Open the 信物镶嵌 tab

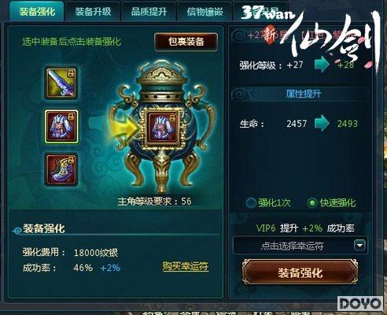click(x=205, y=11)
